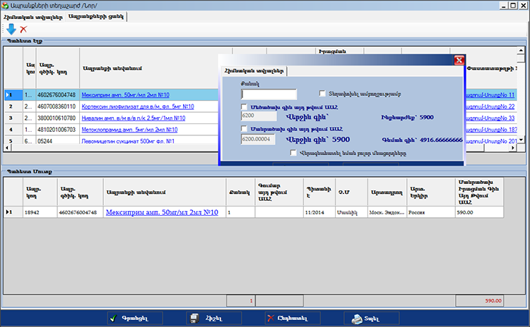
Task: Enable the Տեղափոխել ամբողջությամբ checkbox
Action: (322, 93)
